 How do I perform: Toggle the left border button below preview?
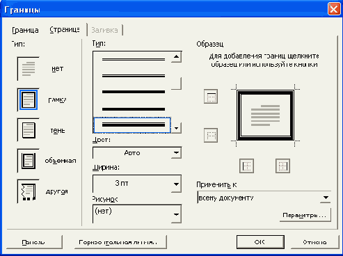246,166
